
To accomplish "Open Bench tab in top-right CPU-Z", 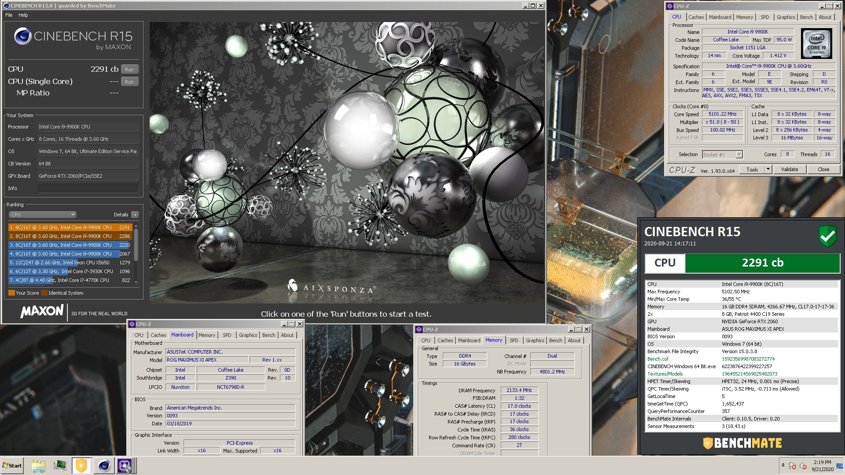I will pos(807,17).
